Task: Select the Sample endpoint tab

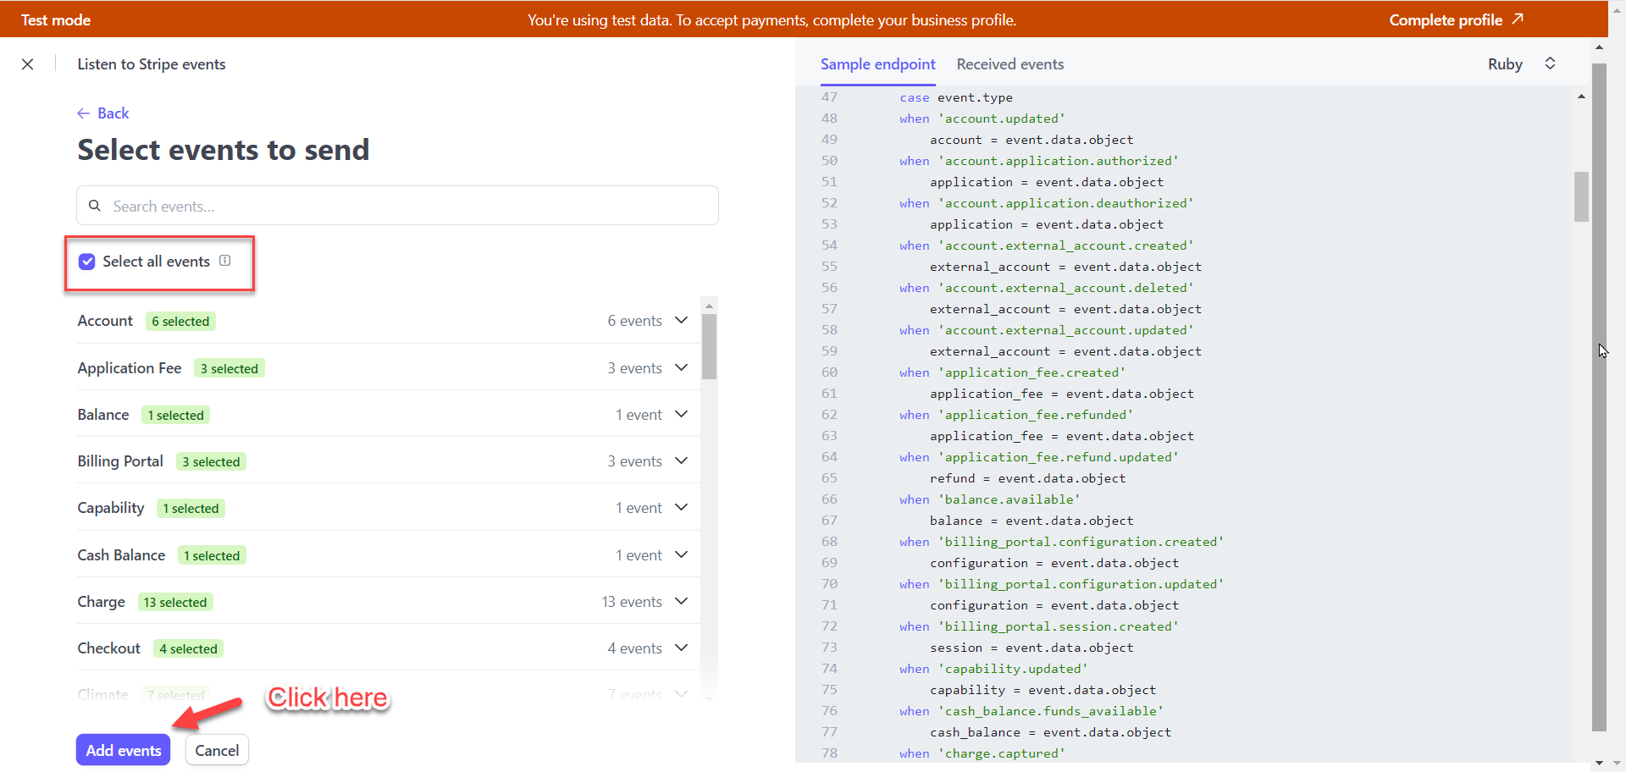Action: (877, 64)
